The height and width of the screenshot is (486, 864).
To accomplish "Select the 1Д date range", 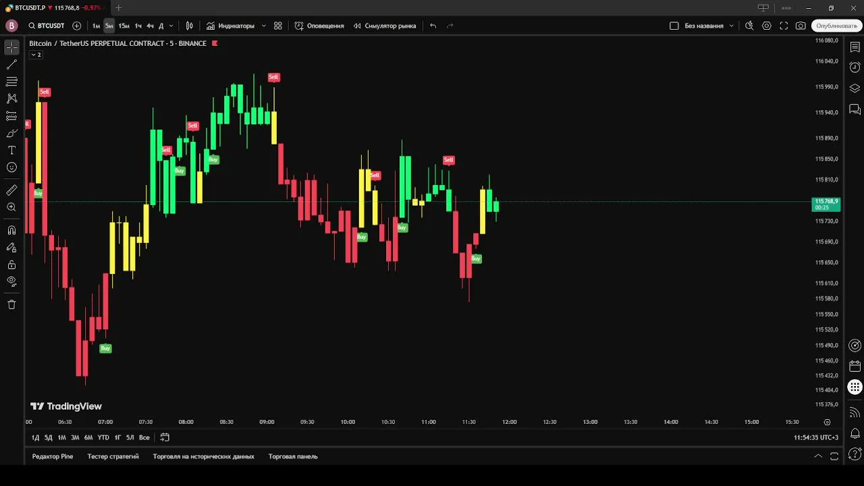I will [x=35, y=437].
